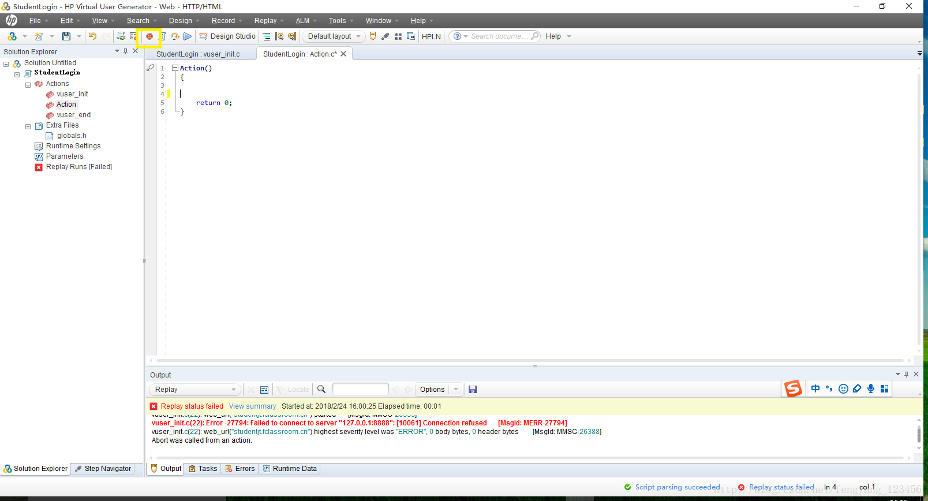The width and height of the screenshot is (928, 501).
Task: Click the View Output in Editor icon
Action: coord(264,390)
